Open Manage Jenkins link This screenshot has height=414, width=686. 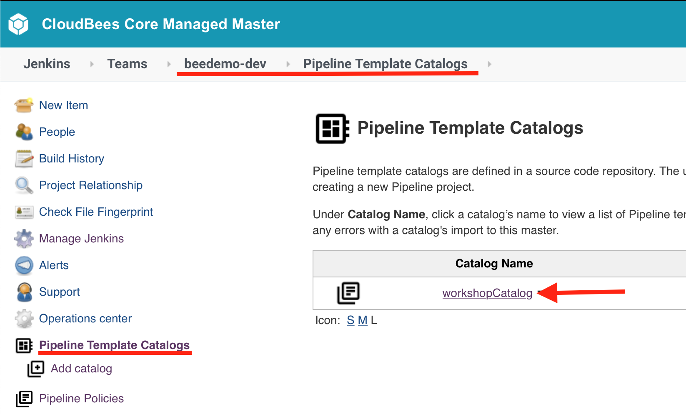click(81, 239)
